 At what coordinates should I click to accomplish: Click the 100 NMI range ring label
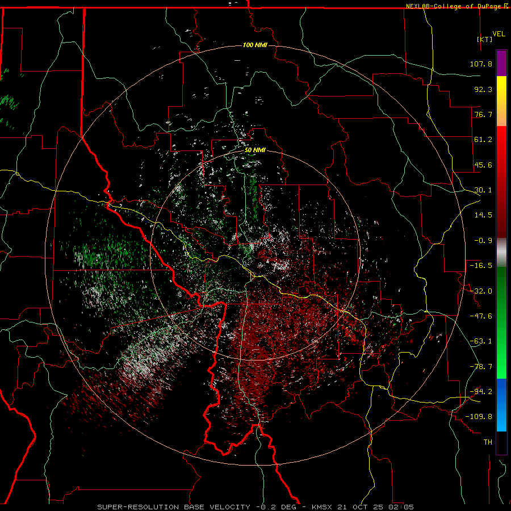255,45
